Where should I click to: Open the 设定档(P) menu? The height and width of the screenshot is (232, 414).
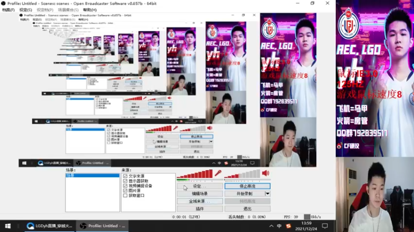tap(45, 10)
